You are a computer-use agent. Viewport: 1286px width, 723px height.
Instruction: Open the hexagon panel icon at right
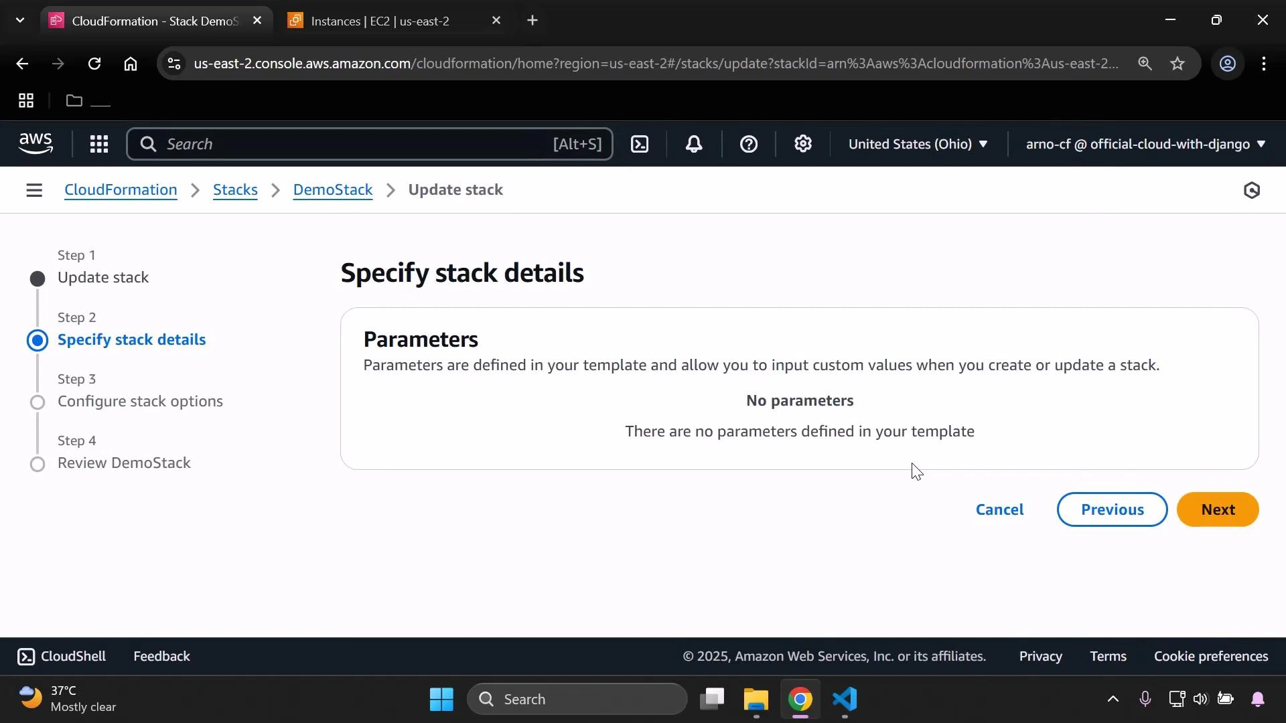tap(1251, 190)
